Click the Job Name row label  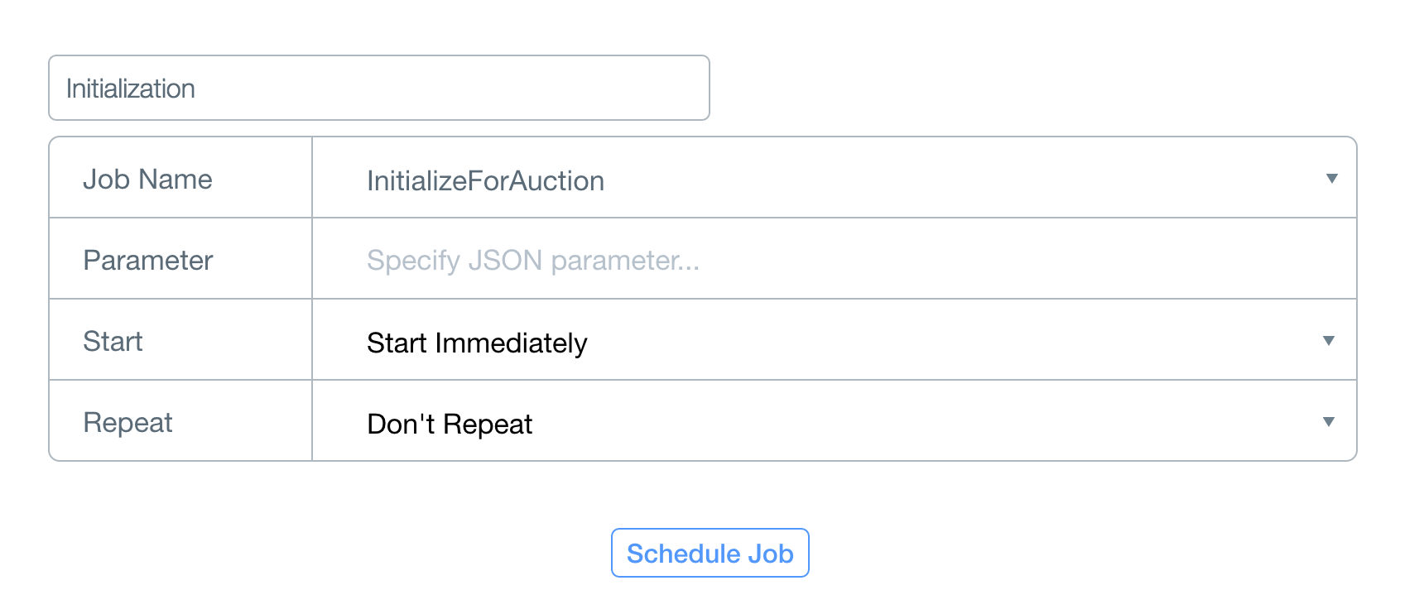coord(147,179)
